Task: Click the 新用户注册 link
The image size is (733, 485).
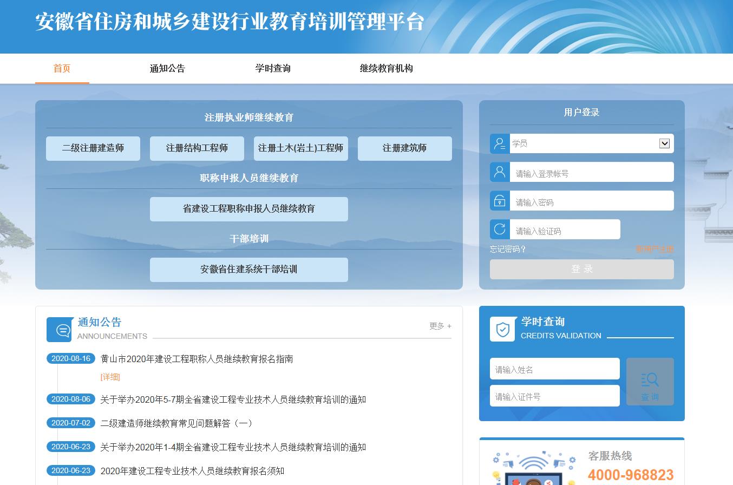Action: 655,249
